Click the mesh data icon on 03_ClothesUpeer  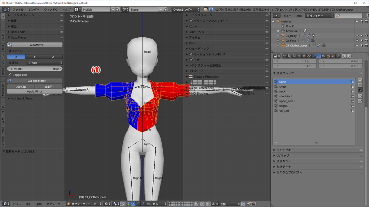click(314, 45)
